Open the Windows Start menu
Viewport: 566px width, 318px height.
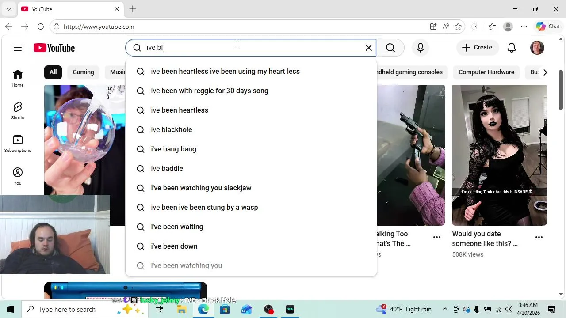pyautogui.click(x=11, y=309)
